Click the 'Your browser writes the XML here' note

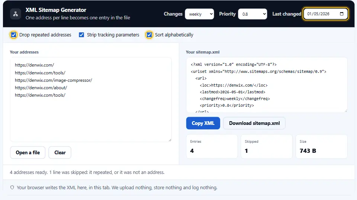(x=117, y=187)
